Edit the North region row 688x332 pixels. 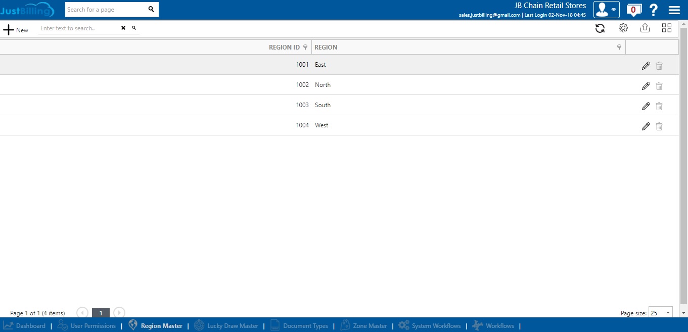pos(646,86)
